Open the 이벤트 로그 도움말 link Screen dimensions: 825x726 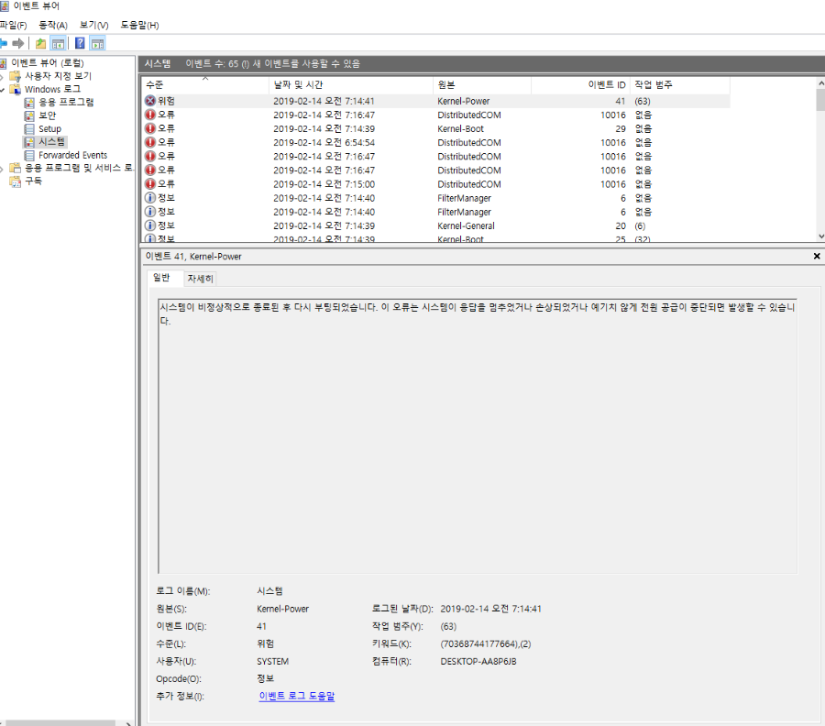[x=296, y=697]
